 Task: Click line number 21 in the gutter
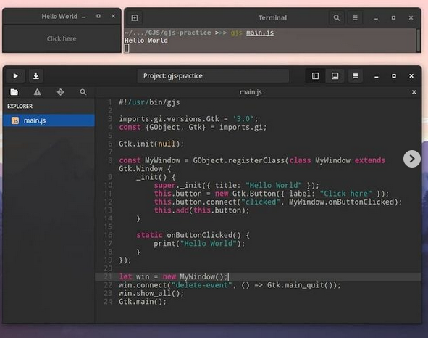[108, 277]
